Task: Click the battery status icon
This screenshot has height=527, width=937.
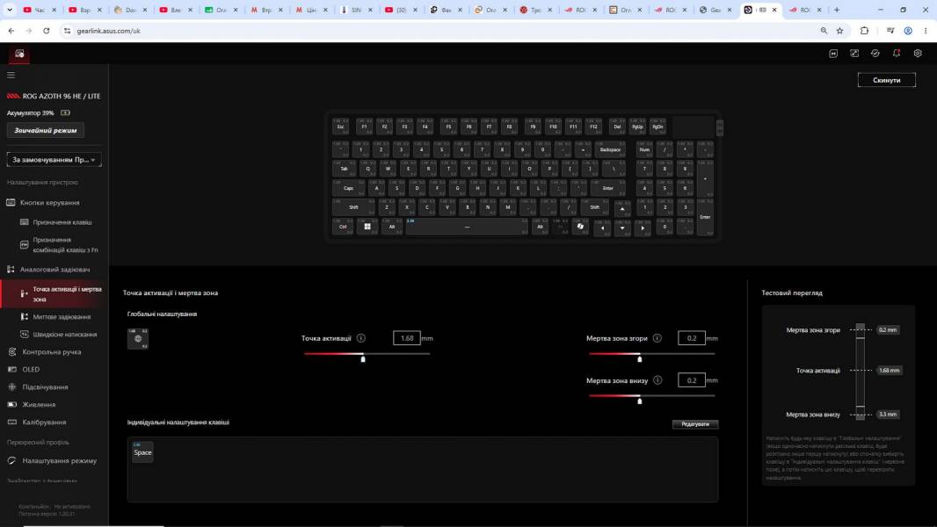Action: 65,112
